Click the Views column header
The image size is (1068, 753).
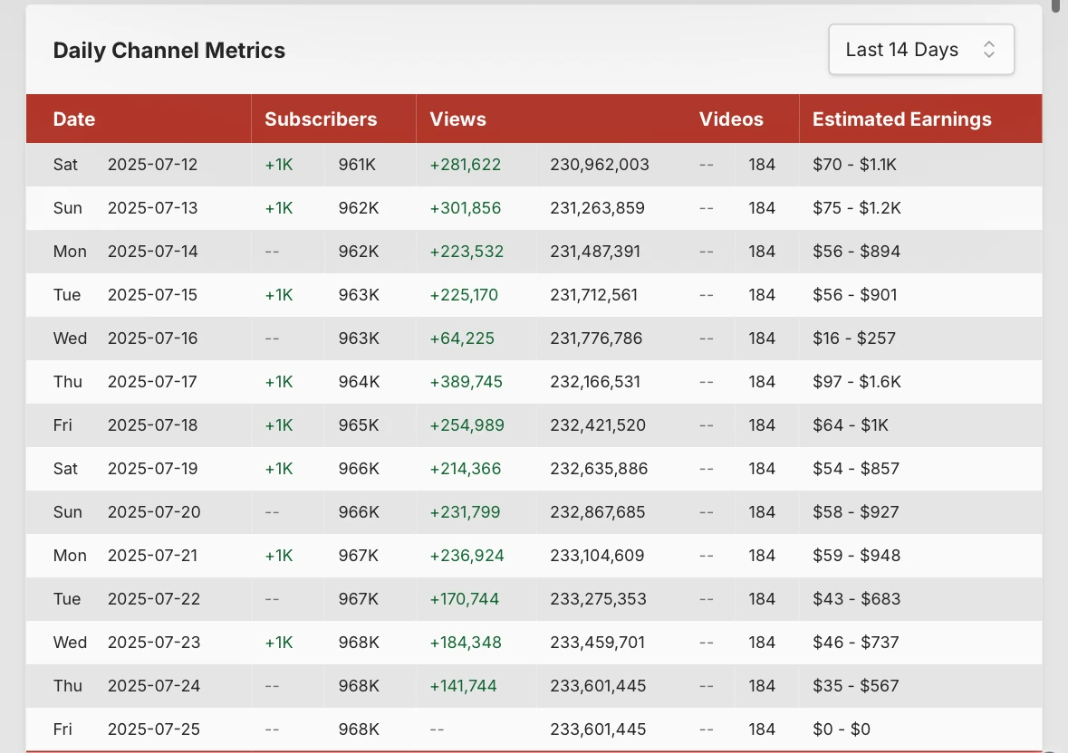tap(458, 119)
